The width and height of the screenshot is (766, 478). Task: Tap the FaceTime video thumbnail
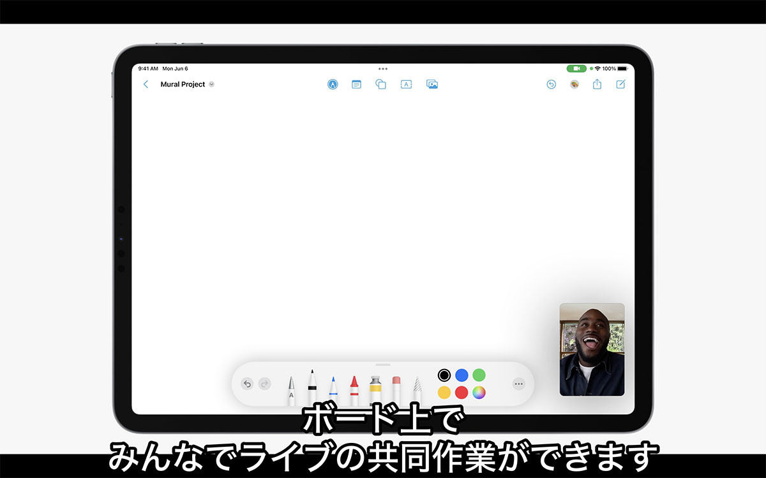pyautogui.click(x=592, y=349)
